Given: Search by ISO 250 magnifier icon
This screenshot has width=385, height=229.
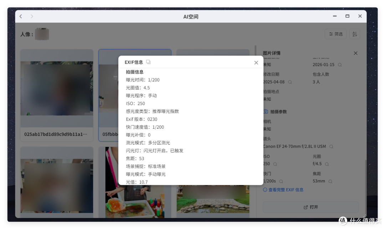Looking at the screenshot, I should pos(275,164).
